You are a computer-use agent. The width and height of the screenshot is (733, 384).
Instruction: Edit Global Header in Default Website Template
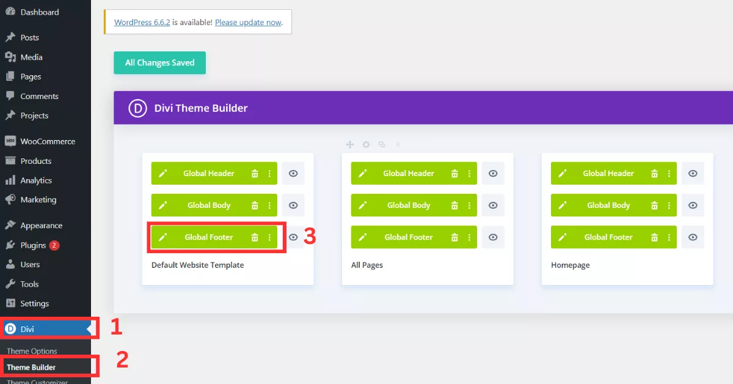[x=162, y=174]
